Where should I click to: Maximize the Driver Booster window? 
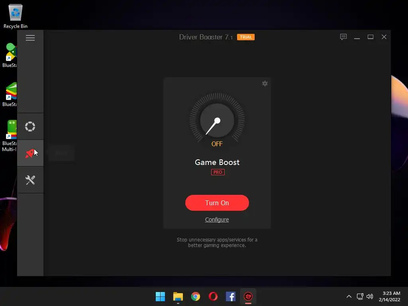tap(371, 37)
